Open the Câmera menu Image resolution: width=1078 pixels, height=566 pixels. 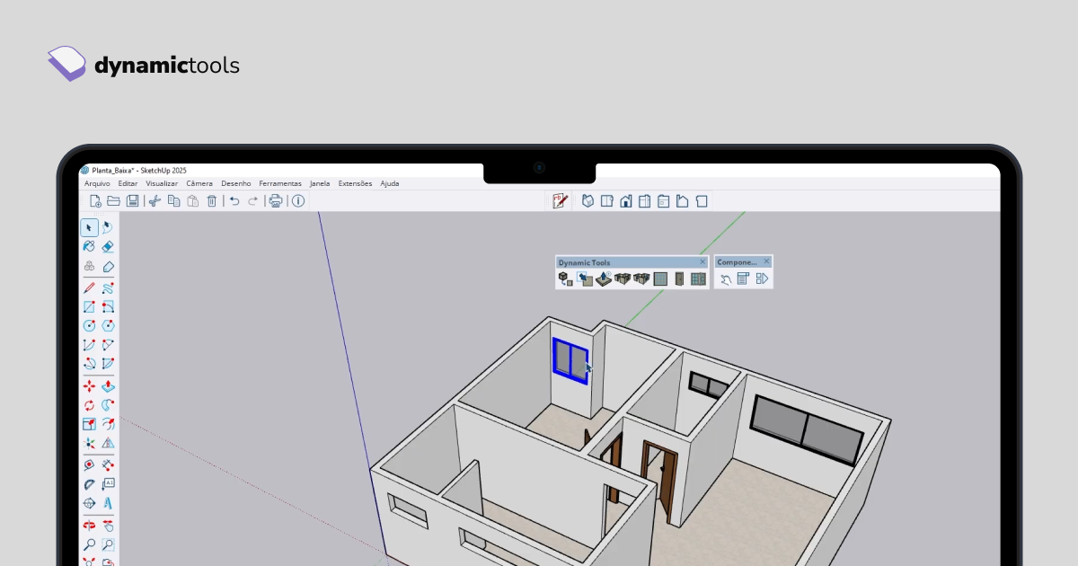pyautogui.click(x=199, y=183)
